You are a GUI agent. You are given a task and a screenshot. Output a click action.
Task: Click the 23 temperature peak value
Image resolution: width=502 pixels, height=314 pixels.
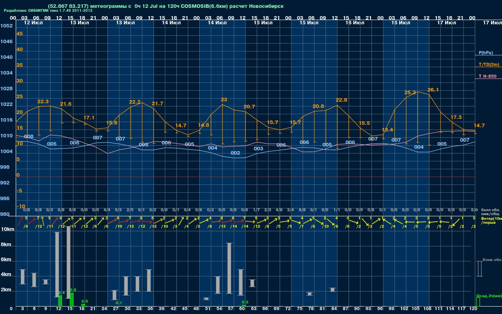[224, 100]
